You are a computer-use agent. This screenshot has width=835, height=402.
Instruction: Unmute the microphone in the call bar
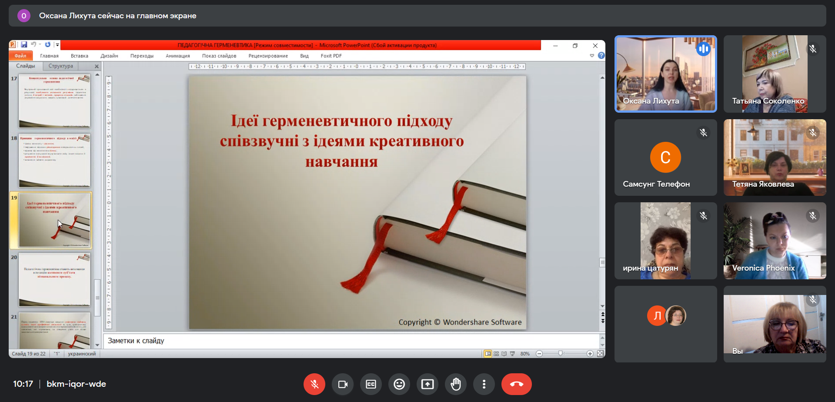(x=314, y=384)
